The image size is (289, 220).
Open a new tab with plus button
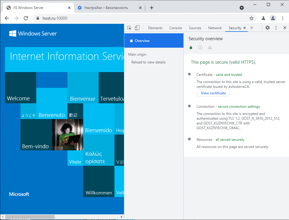[x=152, y=8]
